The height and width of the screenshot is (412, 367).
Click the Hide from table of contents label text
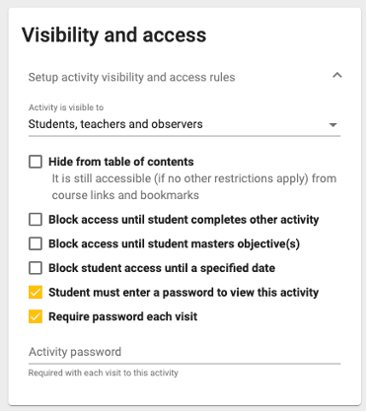[121, 162]
